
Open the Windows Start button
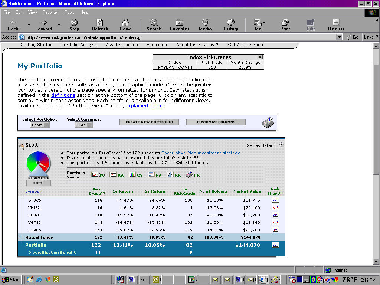pyautogui.click(x=11, y=280)
